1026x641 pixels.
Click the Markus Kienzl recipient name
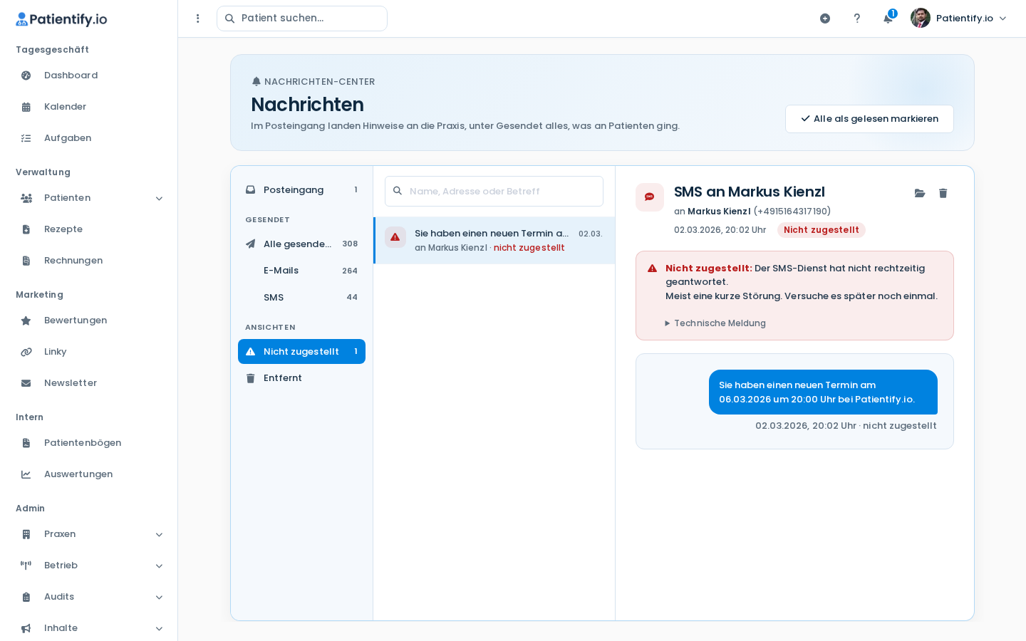[x=719, y=212]
